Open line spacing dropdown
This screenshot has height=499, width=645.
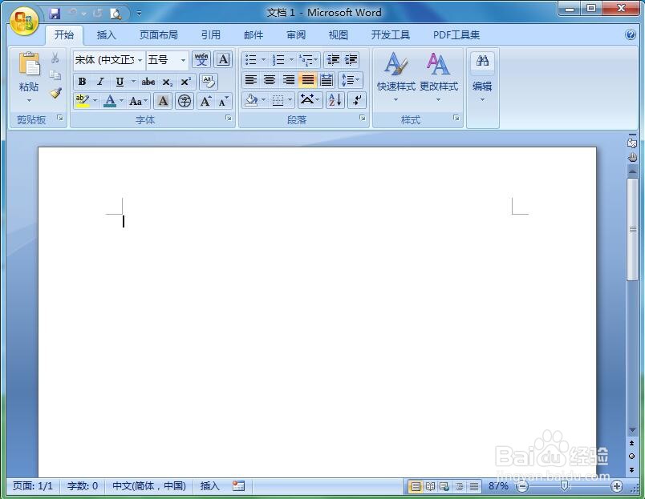[351, 79]
